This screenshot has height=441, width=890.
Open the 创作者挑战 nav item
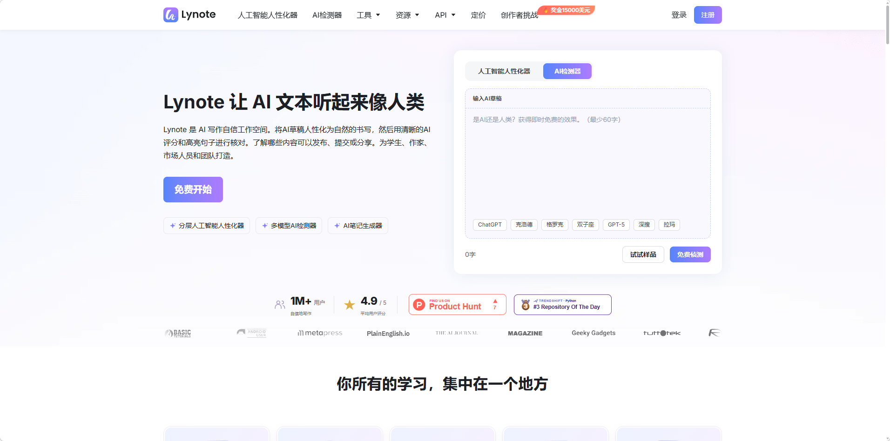point(519,15)
